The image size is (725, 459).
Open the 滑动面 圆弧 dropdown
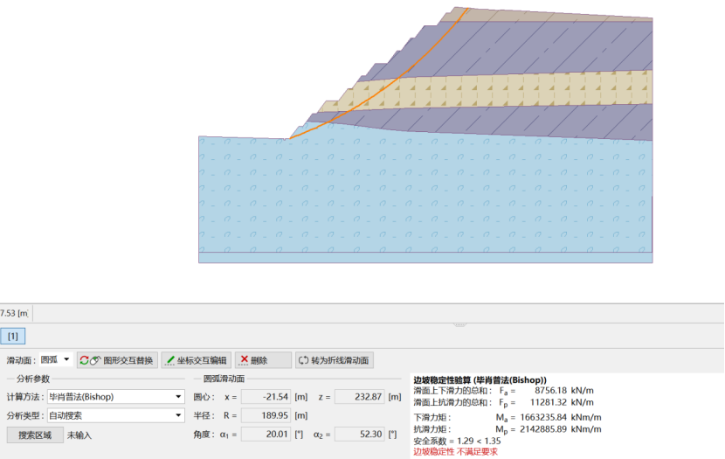click(56, 359)
